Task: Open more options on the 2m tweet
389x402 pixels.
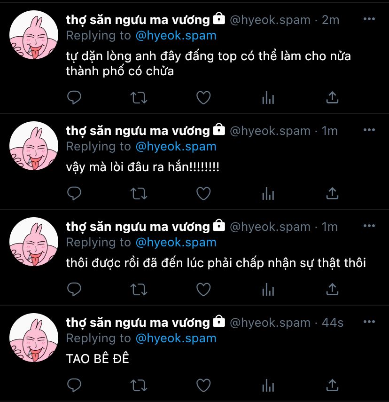Action: coord(369,19)
